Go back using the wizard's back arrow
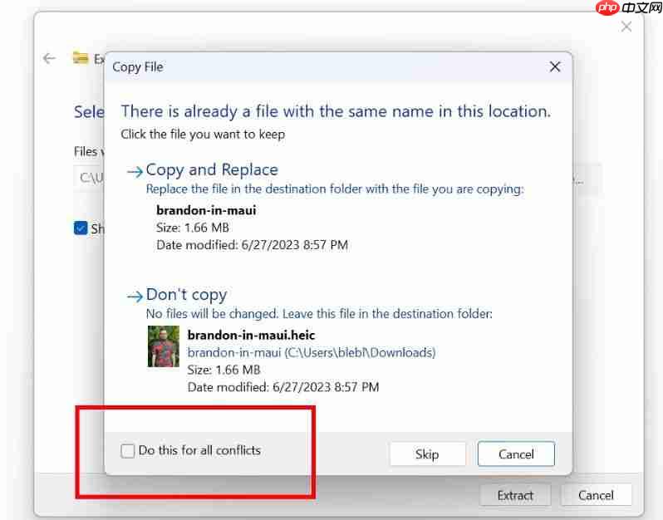Image resolution: width=663 pixels, height=520 pixels. pos(50,58)
